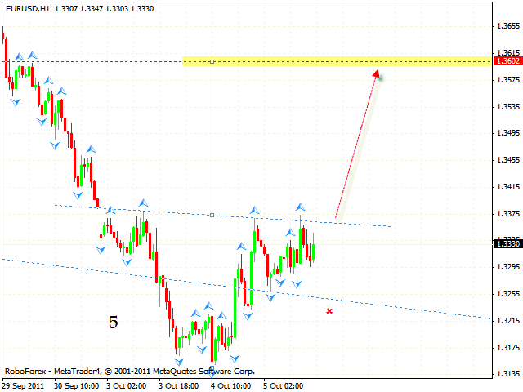Click the black 1.3330 current price tag
523x392 pixels.
(x=507, y=243)
